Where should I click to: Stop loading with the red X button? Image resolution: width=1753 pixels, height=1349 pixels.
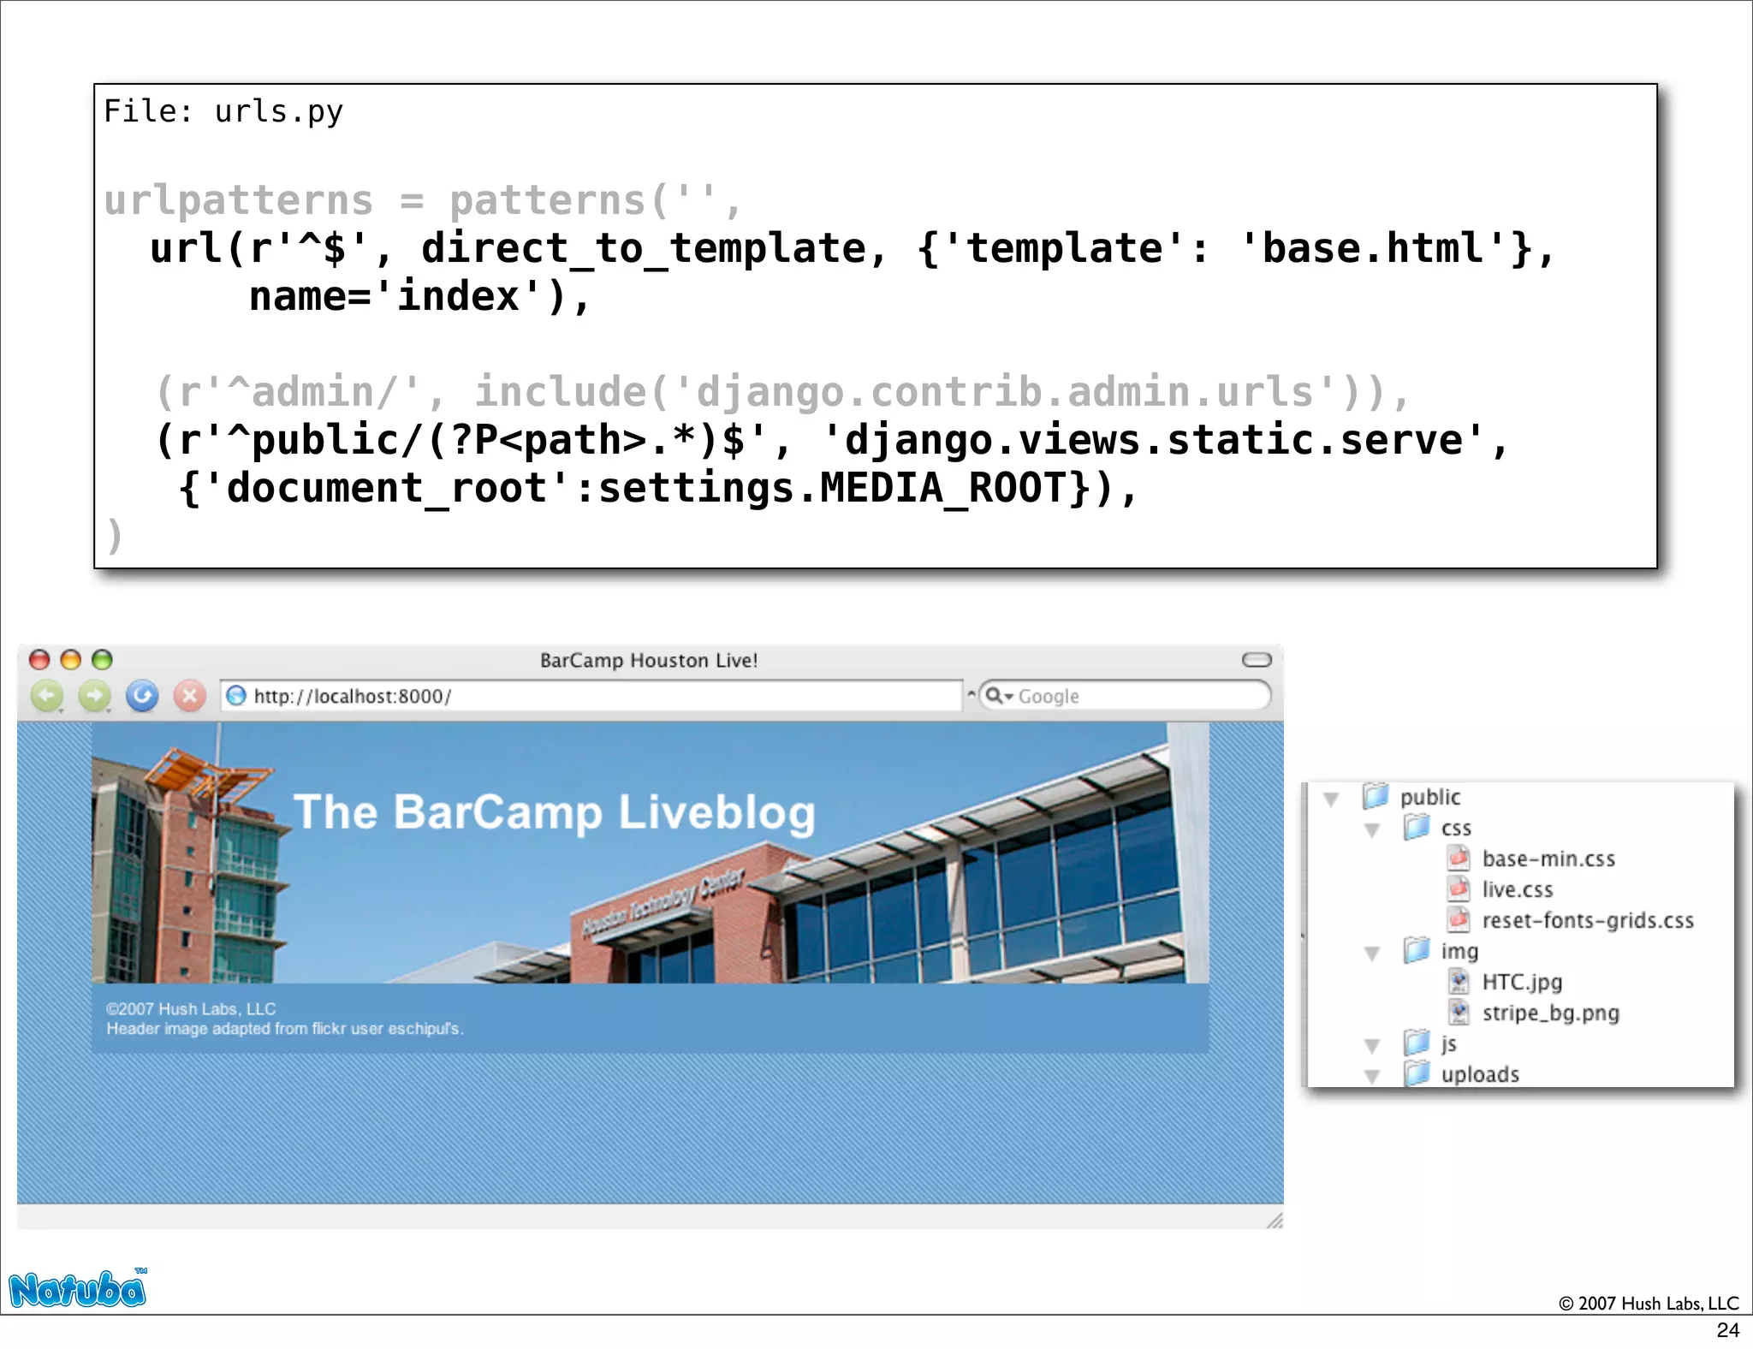point(190,695)
